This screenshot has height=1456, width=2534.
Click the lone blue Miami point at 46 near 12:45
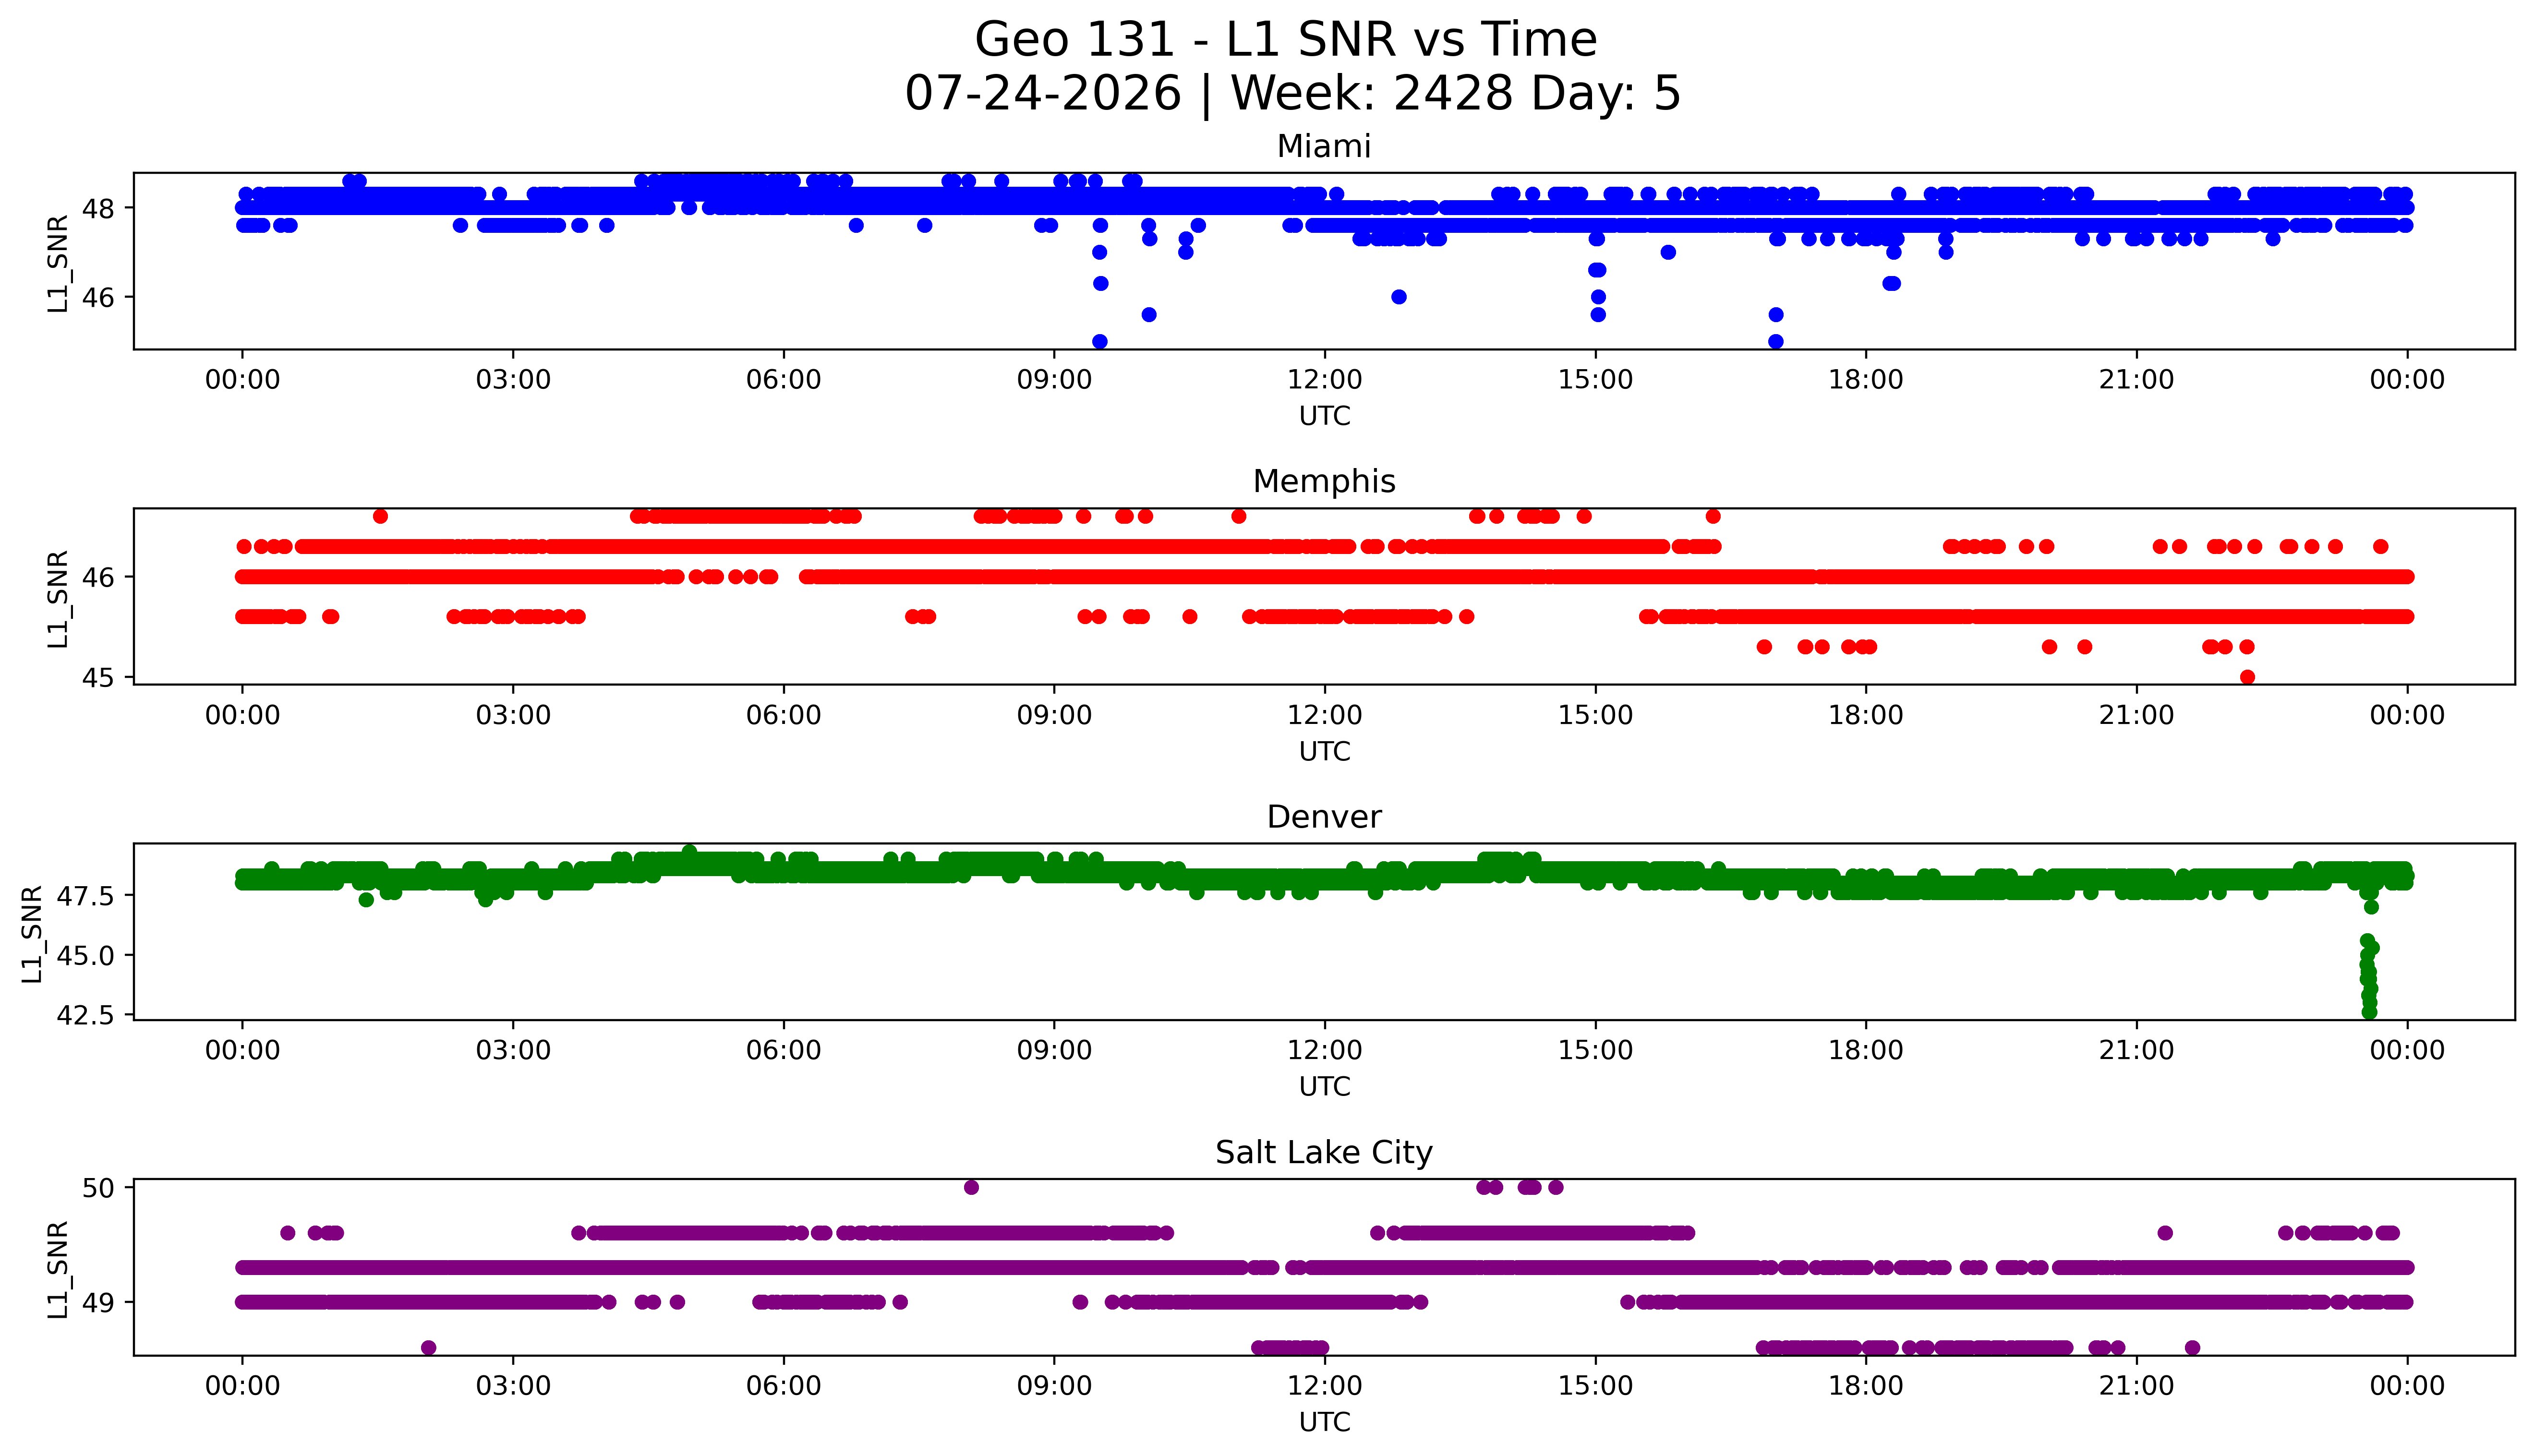point(1399,297)
